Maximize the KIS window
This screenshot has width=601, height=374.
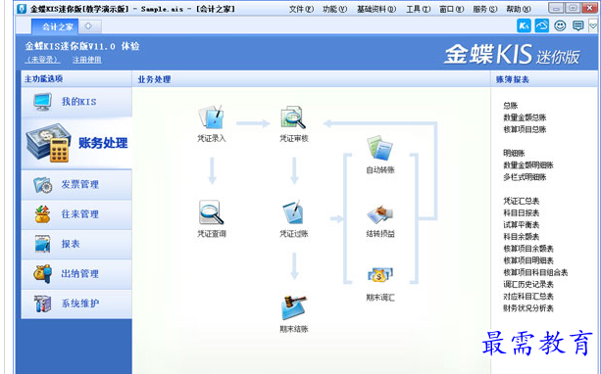click(573, 8)
